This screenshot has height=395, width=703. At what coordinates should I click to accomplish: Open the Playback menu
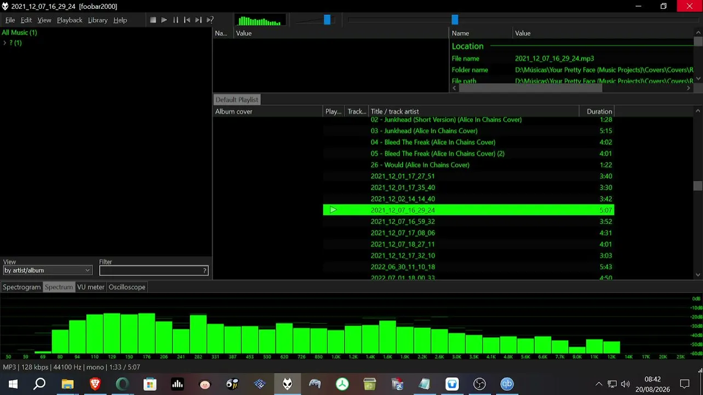point(70,20)
